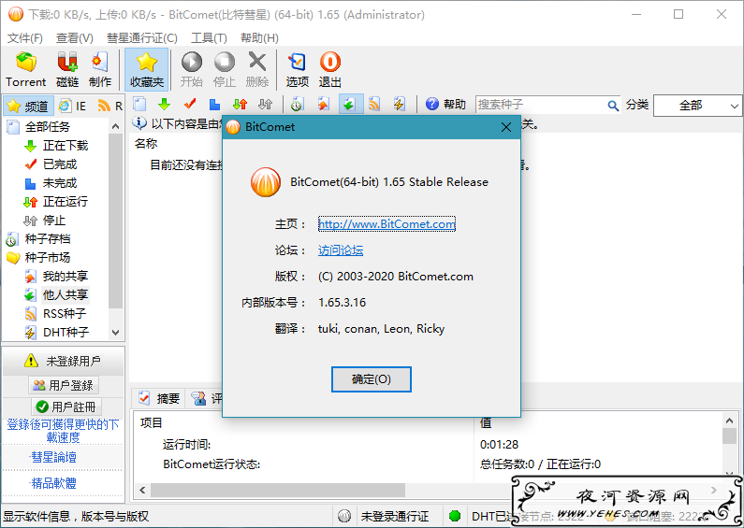Open 选项 options from toolbar

(x=298, y=69)
